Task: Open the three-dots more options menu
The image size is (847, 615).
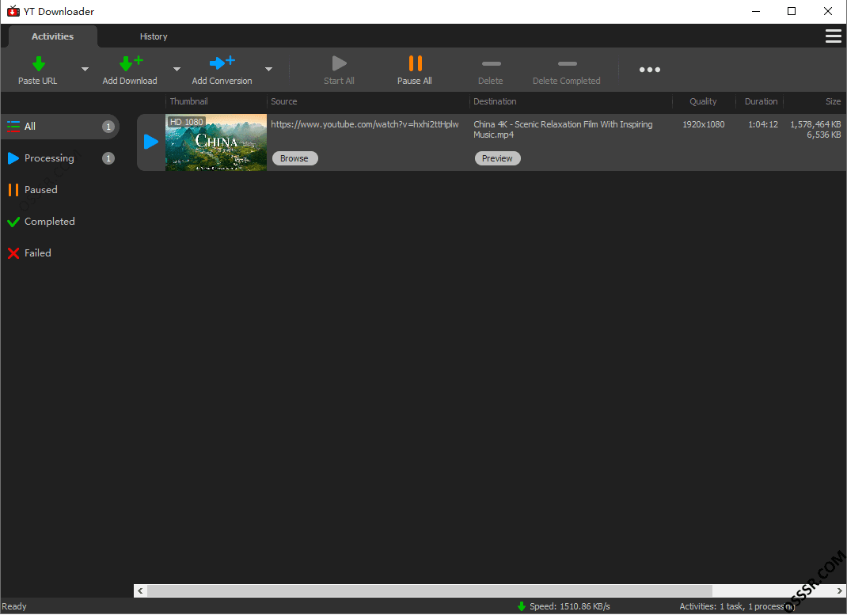Action: [x=649, y=70]
